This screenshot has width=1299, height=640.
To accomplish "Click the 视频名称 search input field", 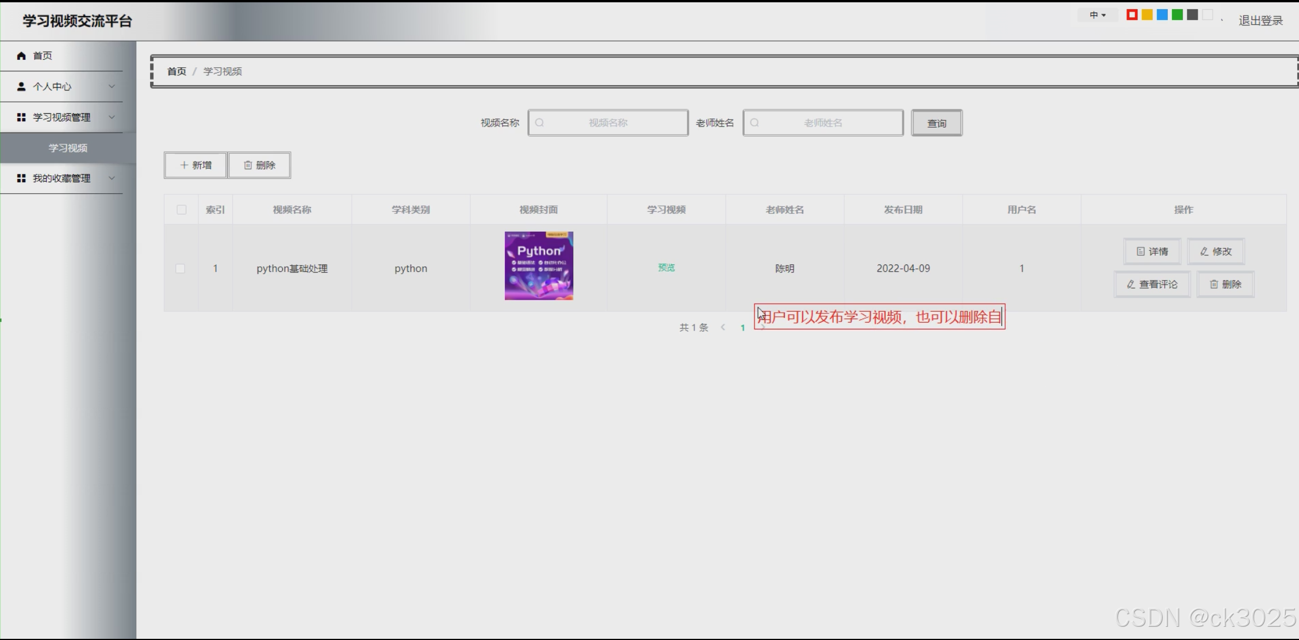I will click(608, 123).
